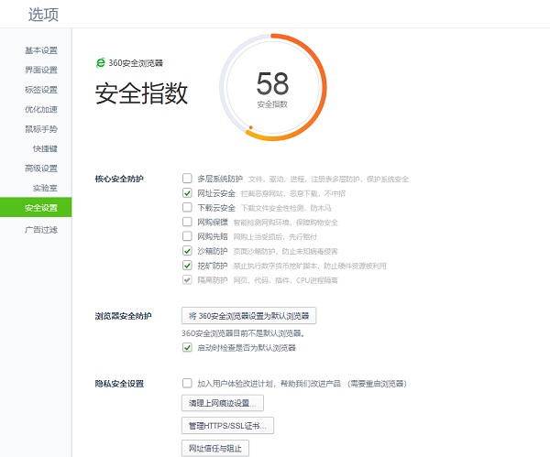The width and height of the screenshot is (550, 457).
Task: Tick the 网购先赔 checkbox
Action: coord(187,236)
